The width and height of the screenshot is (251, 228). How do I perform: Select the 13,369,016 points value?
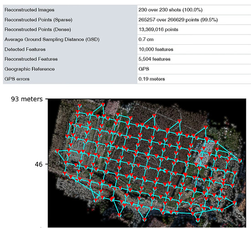pyautogui.click(x=158, y=30)
